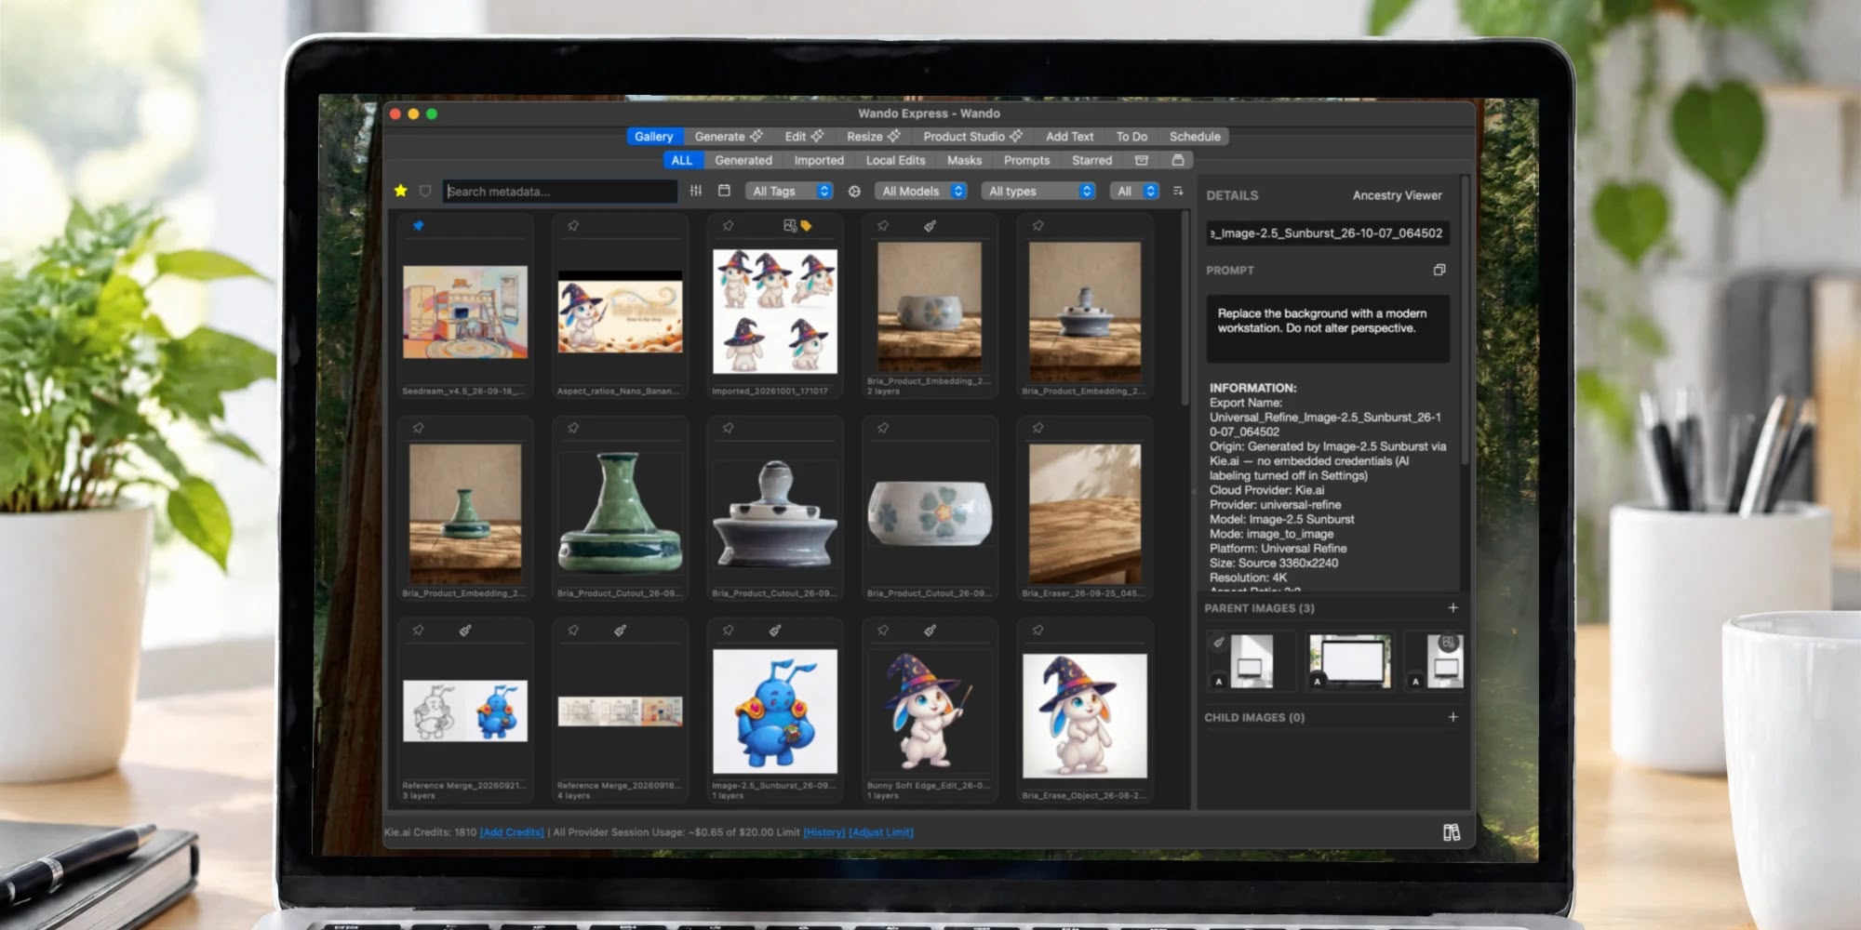Open the archive box view
The height and width of the screenshot is (930, 1861).
tap(1142, 160)
